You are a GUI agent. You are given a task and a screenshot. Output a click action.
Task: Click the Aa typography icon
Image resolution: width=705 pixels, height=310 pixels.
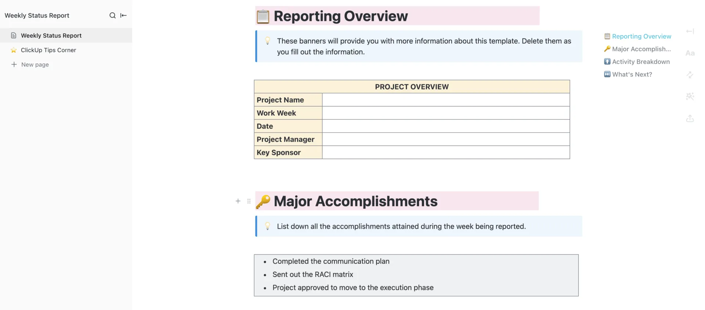tap(690, 53)
